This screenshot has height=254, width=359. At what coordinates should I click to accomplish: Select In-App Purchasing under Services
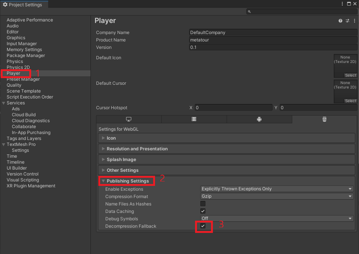pos(31,133)
